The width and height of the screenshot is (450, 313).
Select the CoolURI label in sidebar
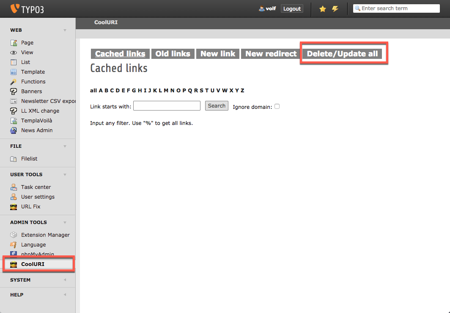33,264
